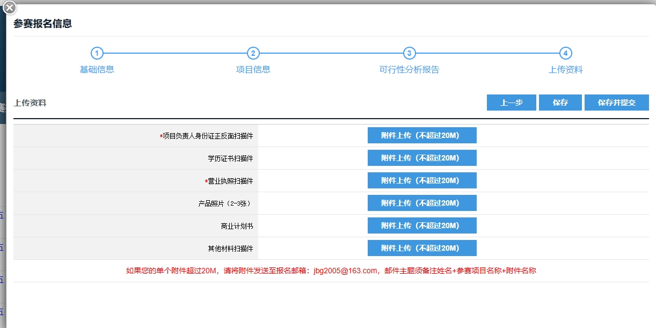Click the red 20M attachment email notice
Screen dimensions: 656x328
coord(331,271)
